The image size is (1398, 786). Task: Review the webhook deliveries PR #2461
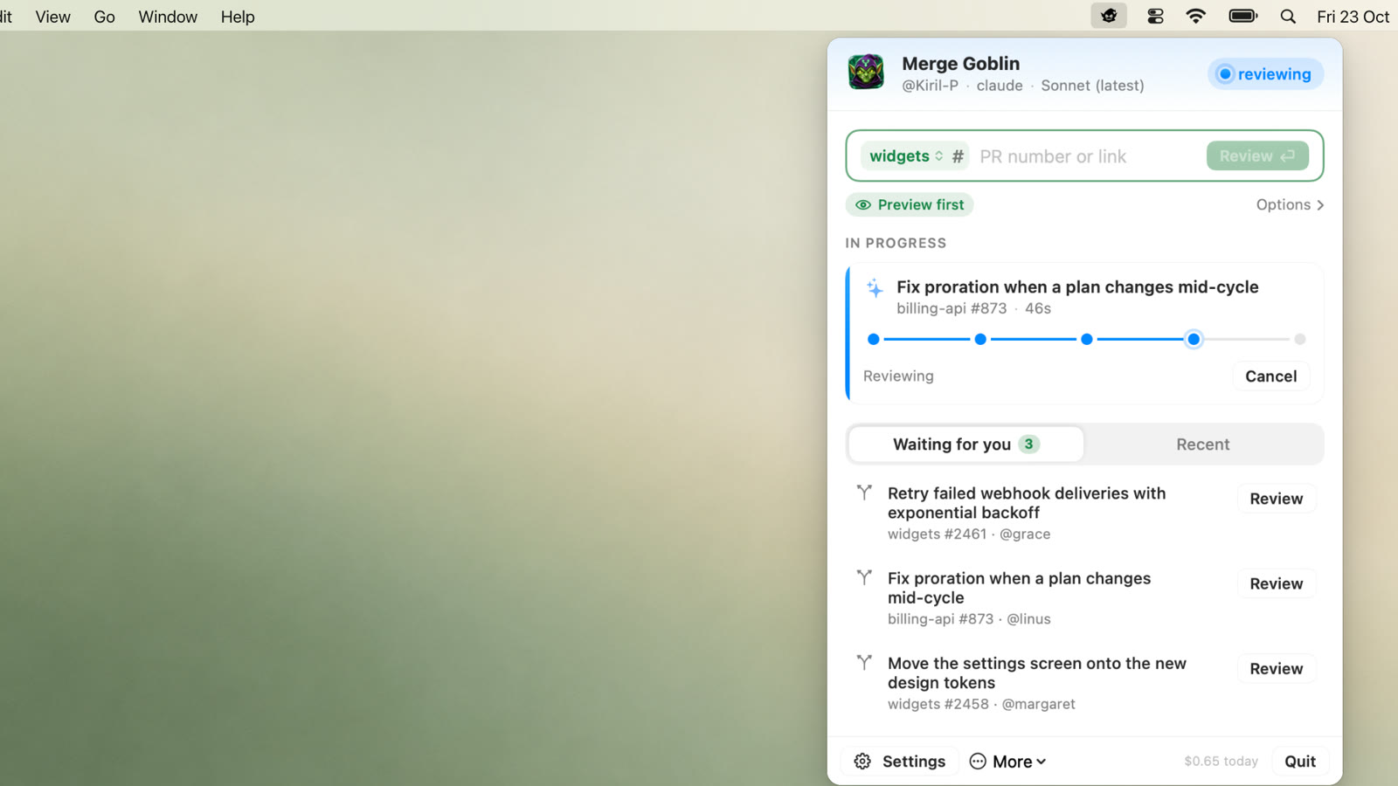tap(1277, 499)
